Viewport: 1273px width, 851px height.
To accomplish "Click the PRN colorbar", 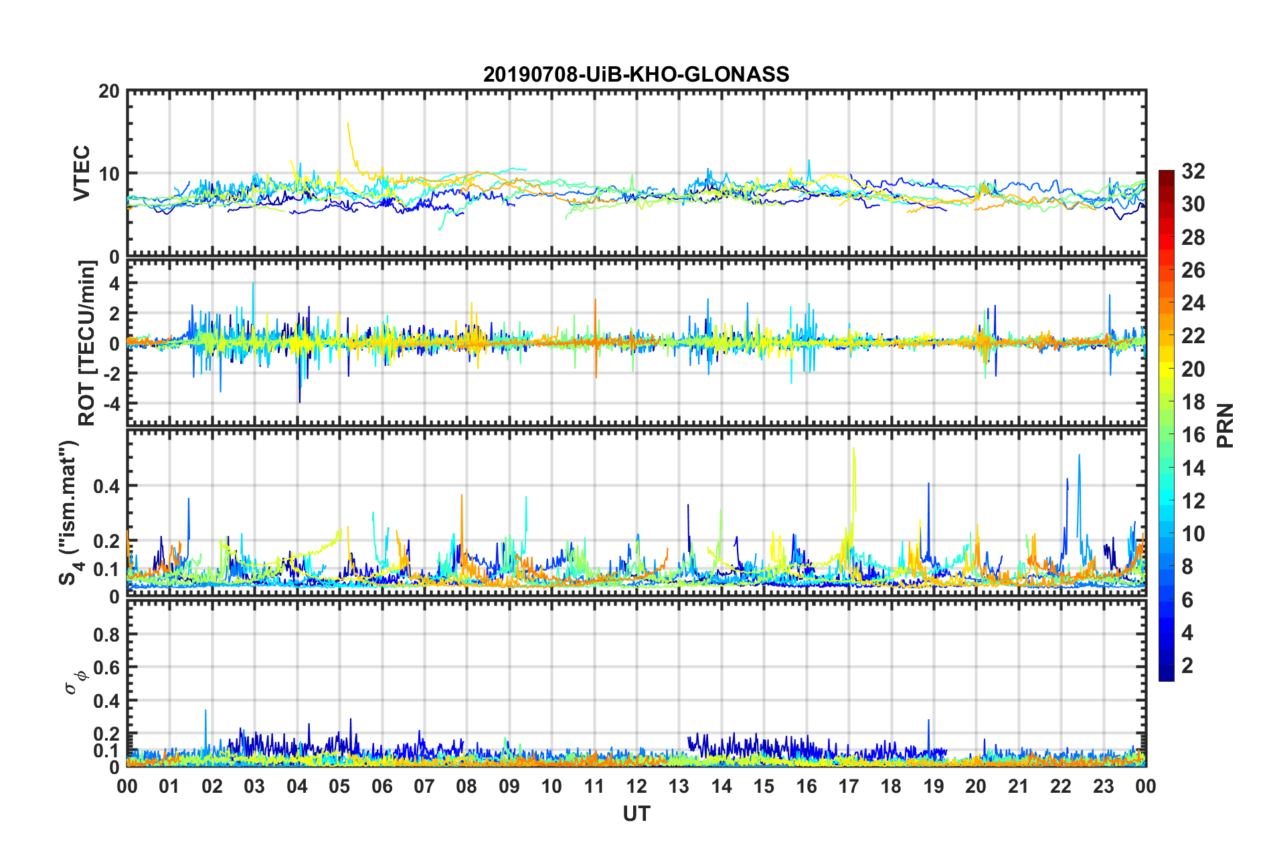I will click(1167, 425).
